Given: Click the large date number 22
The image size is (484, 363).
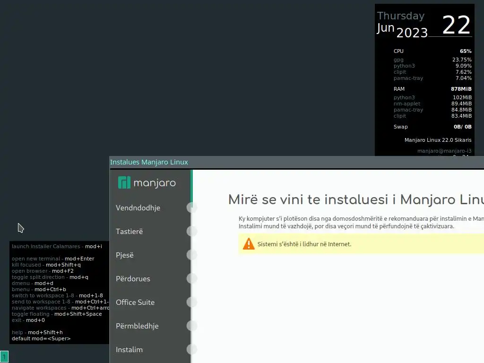Looking at the screenshot, I should click(x=456, y=25).
